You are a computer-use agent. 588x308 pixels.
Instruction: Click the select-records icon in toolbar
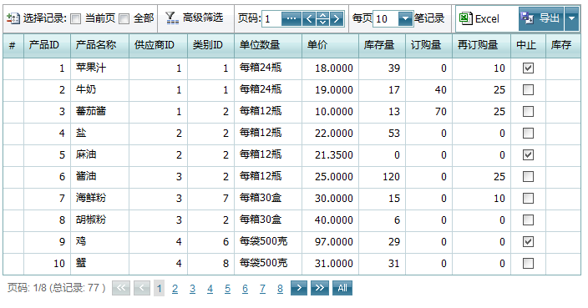(x=13, y=18)
